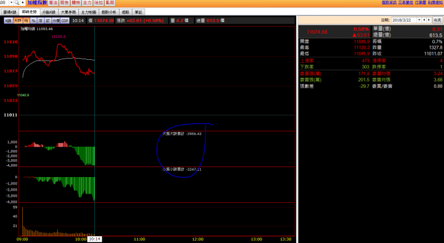
Task: Click the 委買/委賣 ratio 0.88
Action: tap(438, 86)
